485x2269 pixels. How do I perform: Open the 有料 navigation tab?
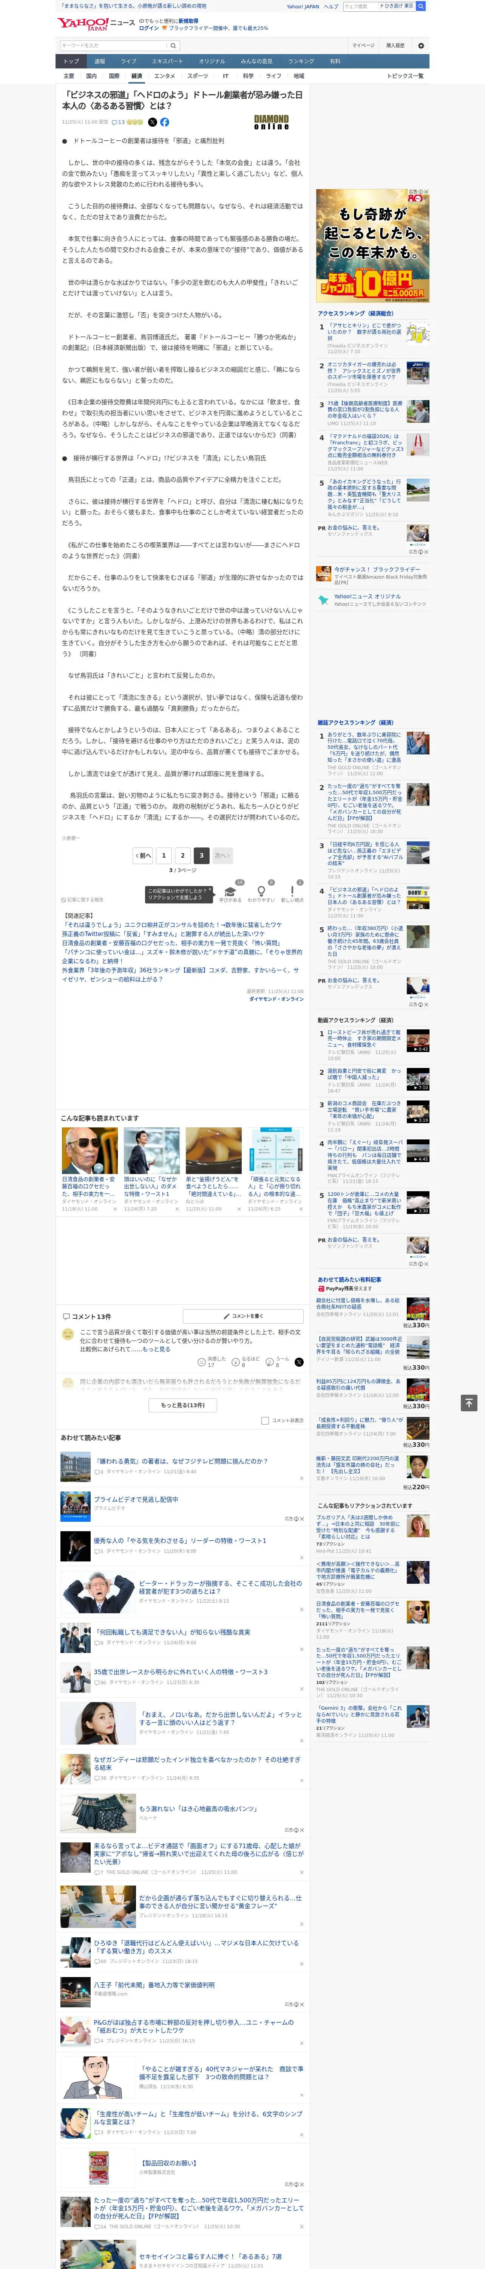335,62
